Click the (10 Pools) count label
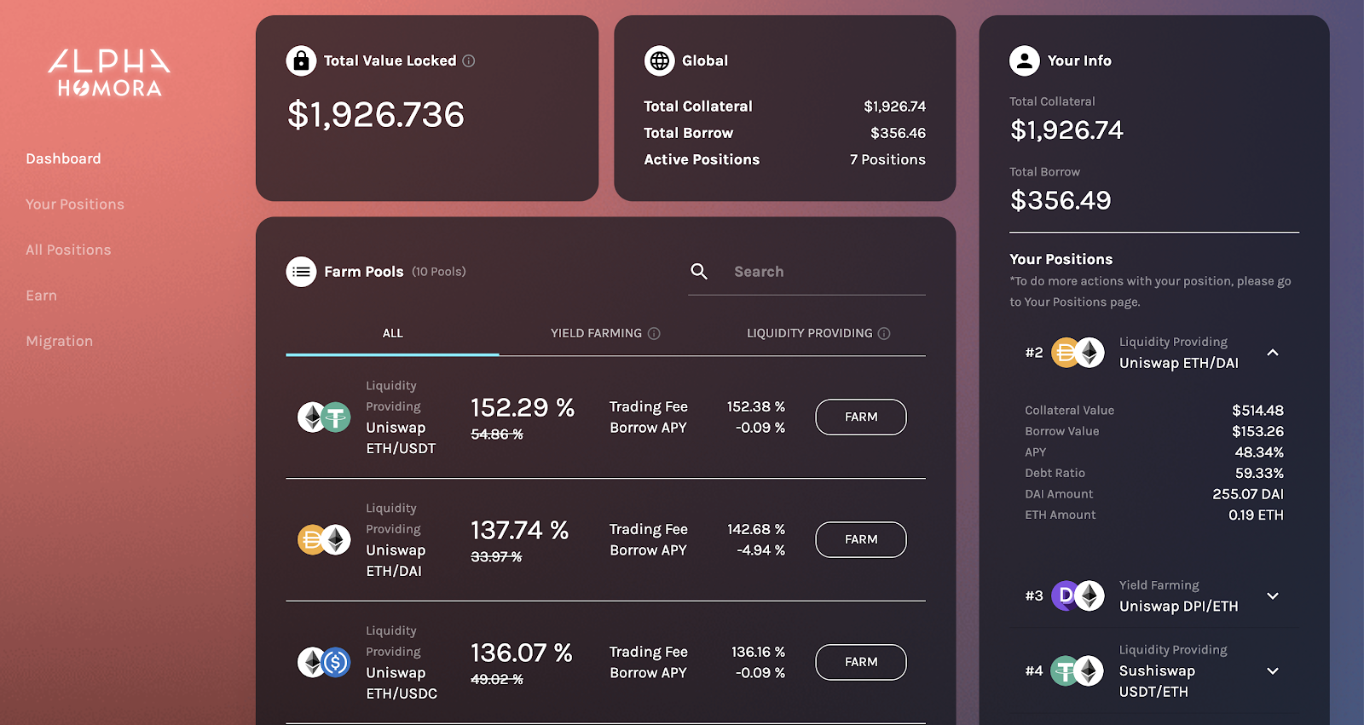1364x725 pixels. [439, 272]
